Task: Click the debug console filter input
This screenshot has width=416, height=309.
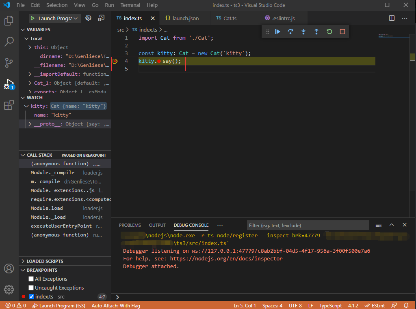Action: pos(308,225)
